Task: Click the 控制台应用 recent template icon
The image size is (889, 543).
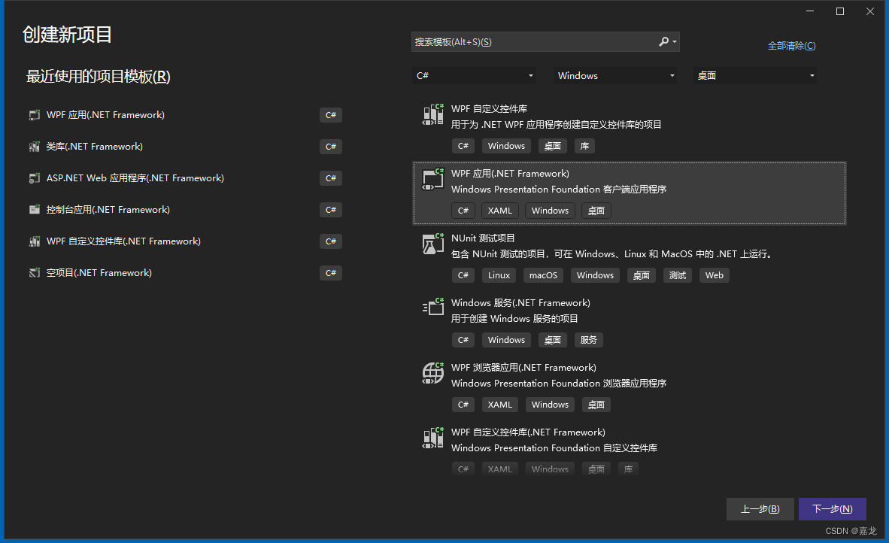Action: click(x=35, y=210)
